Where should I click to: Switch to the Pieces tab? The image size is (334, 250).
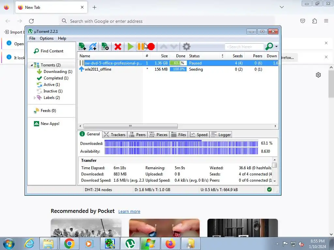coord(158,134)
